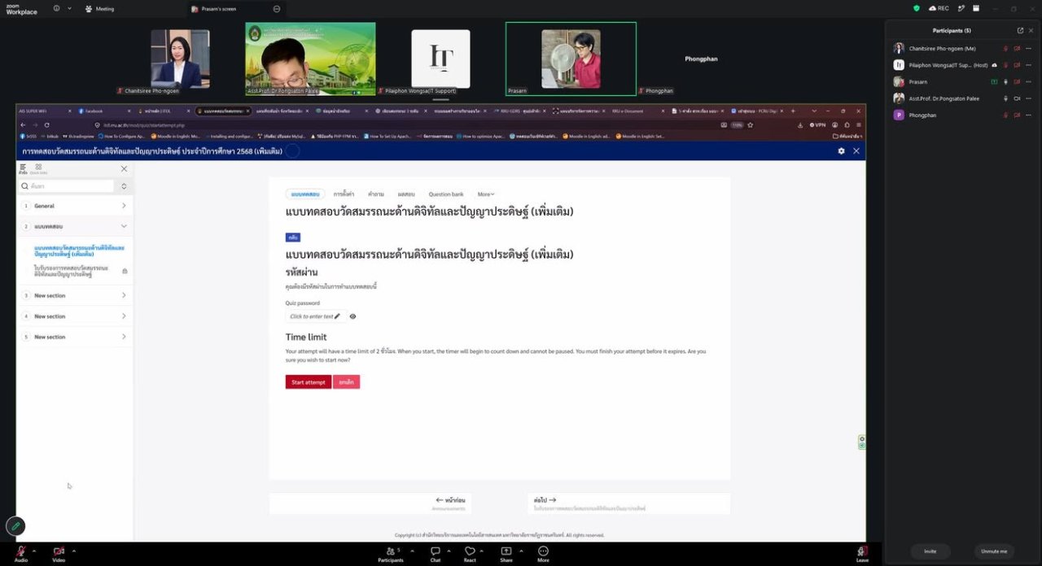Click the shared browser's reload button
This screenshot has width=1042, height=566.
coord(46,125)
